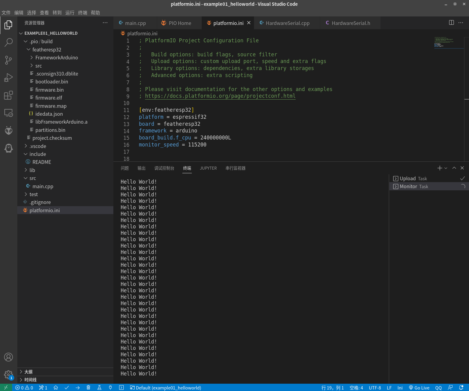The image size is (469, 391).
Task: Open the Search view in activity bar
Action: [9, 42]
